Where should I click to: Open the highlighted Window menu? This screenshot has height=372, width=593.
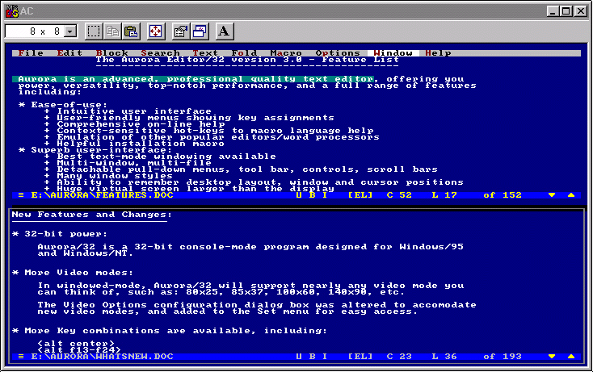pos(393,53)
